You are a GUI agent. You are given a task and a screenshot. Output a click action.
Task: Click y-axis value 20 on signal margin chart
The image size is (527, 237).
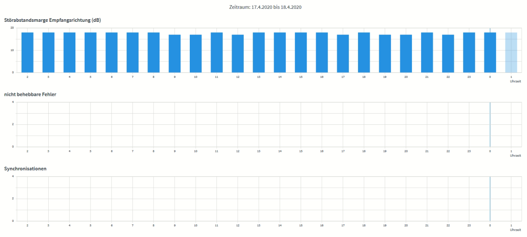tap(12, 28)
